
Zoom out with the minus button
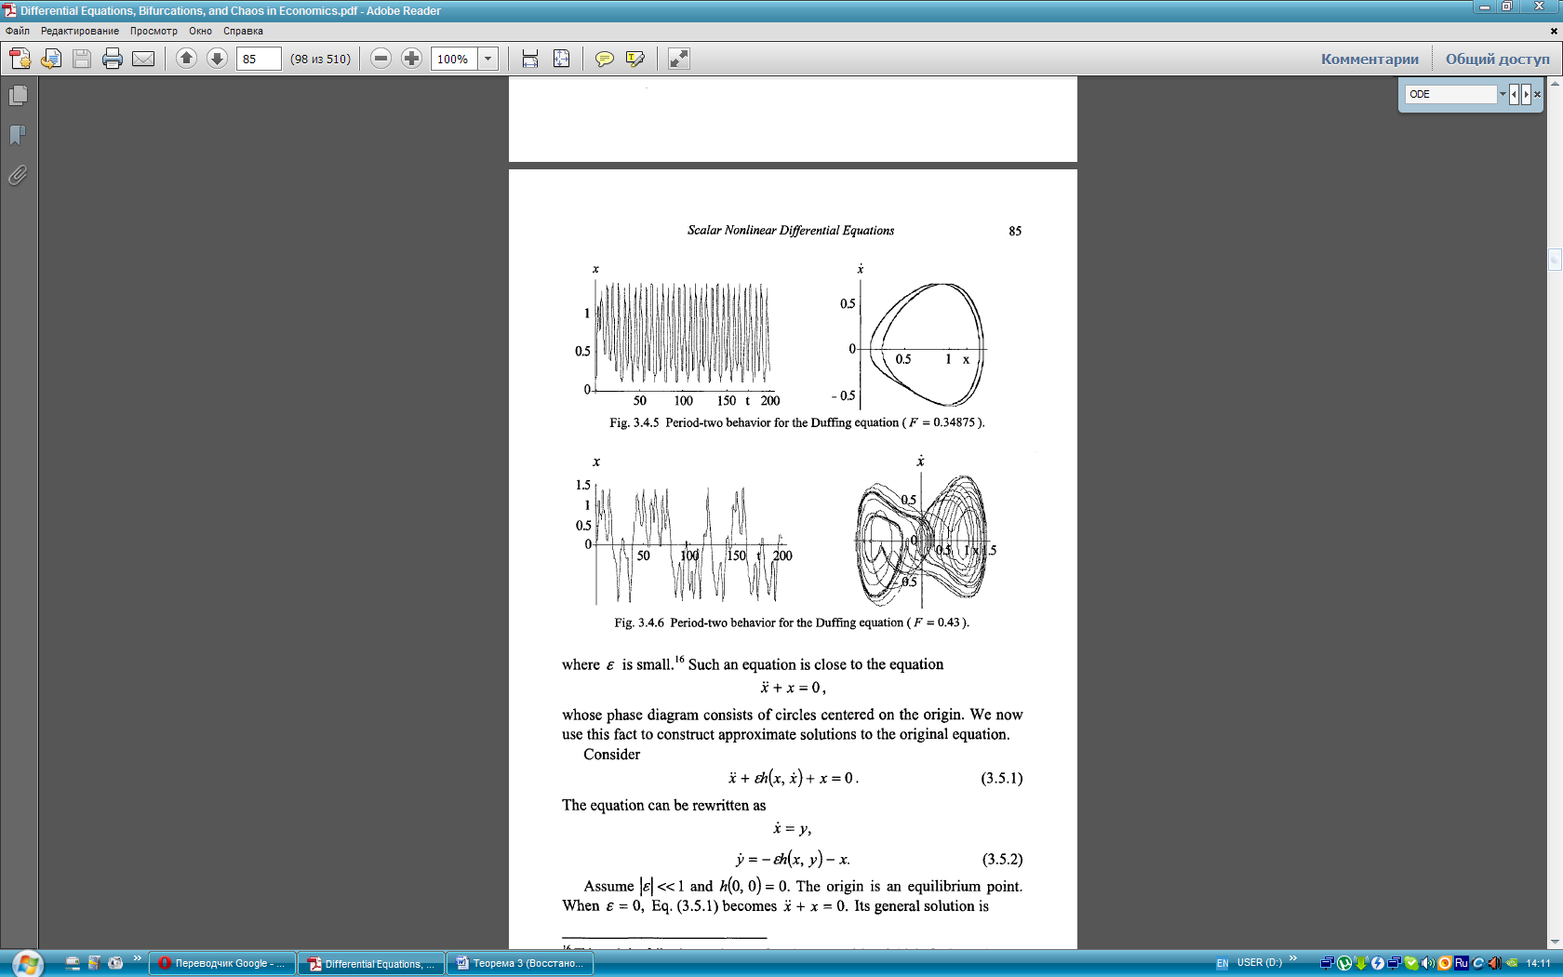(x=381, y=59)
